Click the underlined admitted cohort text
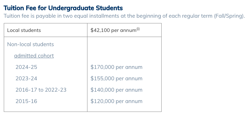The height and width of the screenshot is (116, 250). click(34, 56)
